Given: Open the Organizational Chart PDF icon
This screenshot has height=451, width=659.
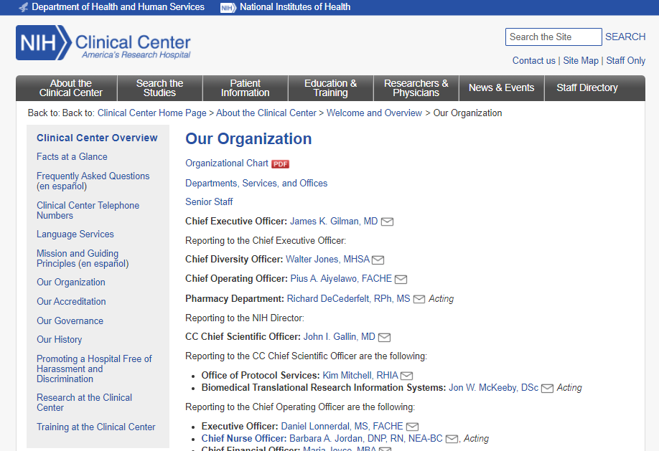Looking at the screenshot, I should pyautogui.click(x=281, y=163).
